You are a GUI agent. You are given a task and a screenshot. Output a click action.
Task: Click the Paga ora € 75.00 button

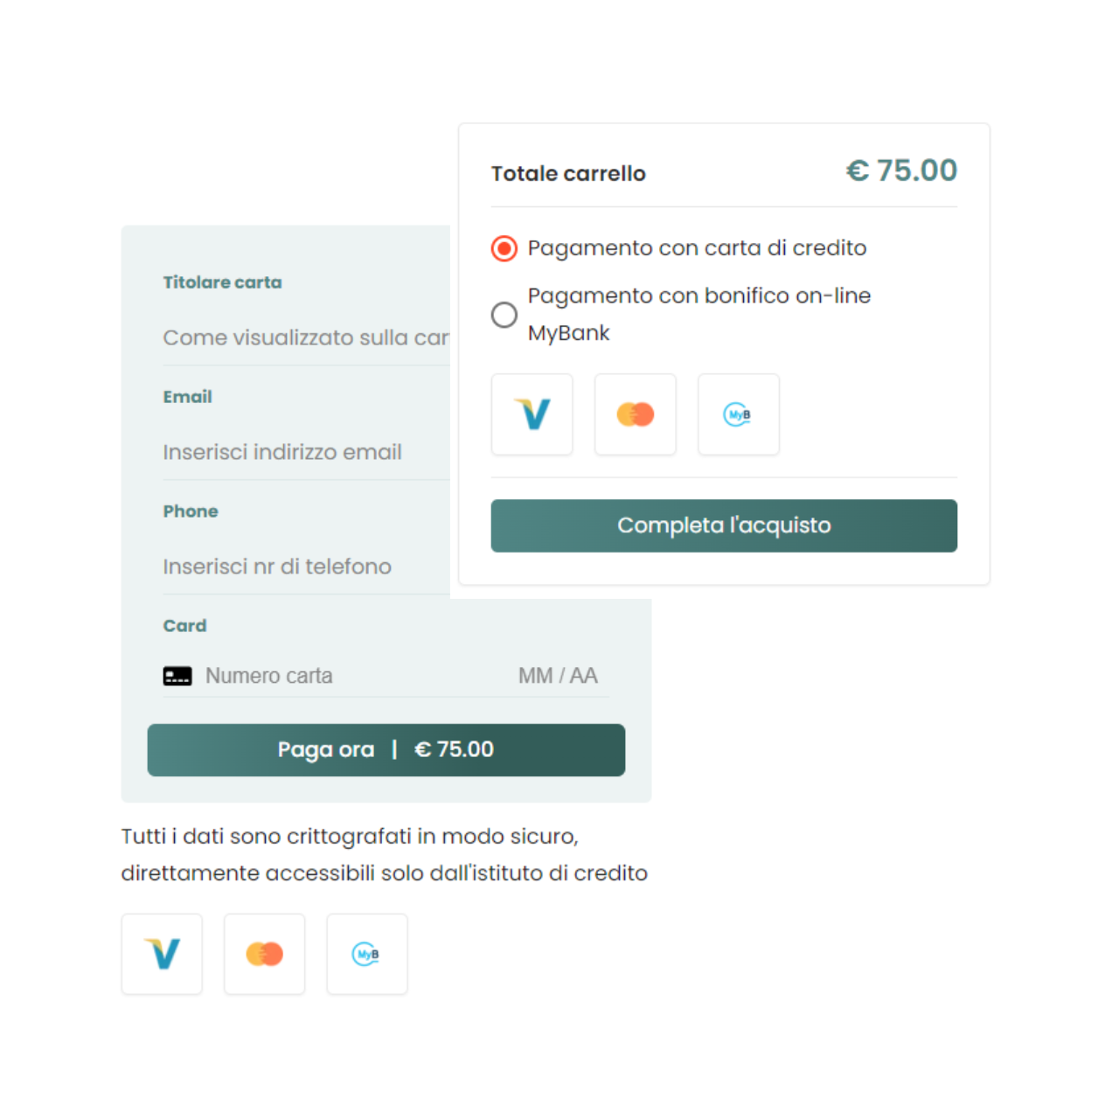point(386,750)
